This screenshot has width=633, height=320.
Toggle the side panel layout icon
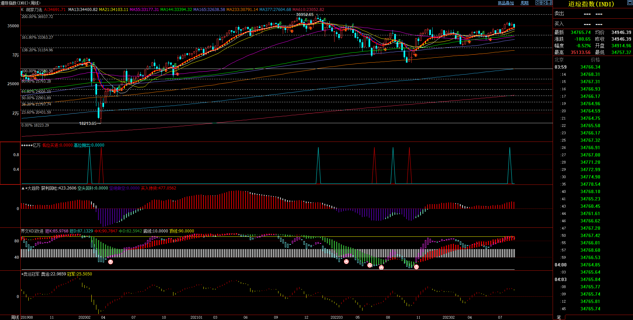549,3
